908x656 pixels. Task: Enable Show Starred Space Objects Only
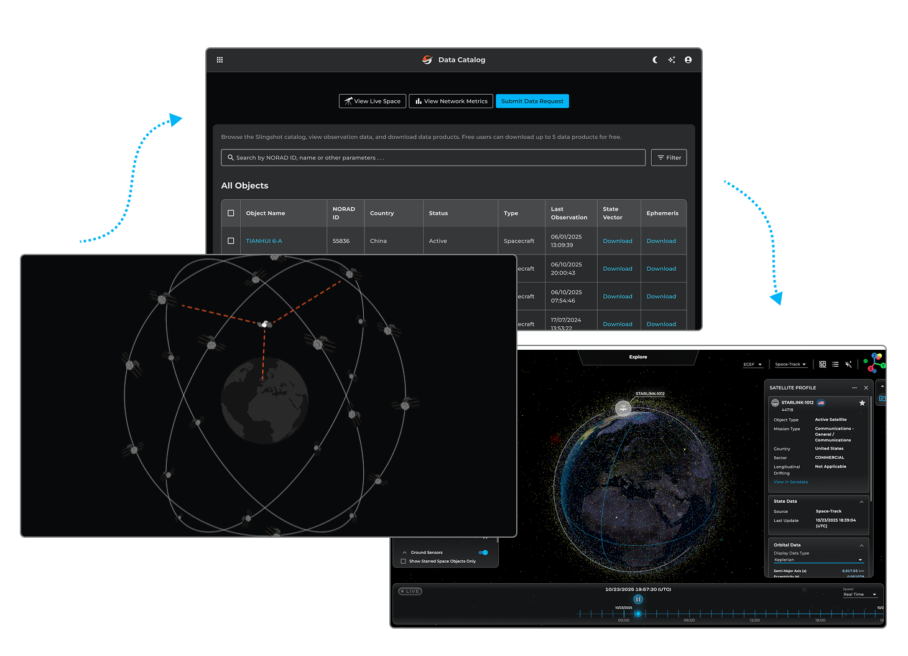pos(403,561)
